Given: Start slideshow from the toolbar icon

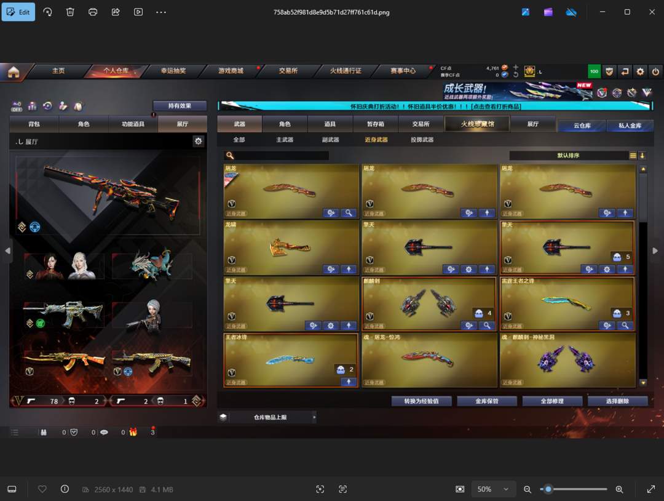Looking at the screenshot, I should [x=138, y=12].
